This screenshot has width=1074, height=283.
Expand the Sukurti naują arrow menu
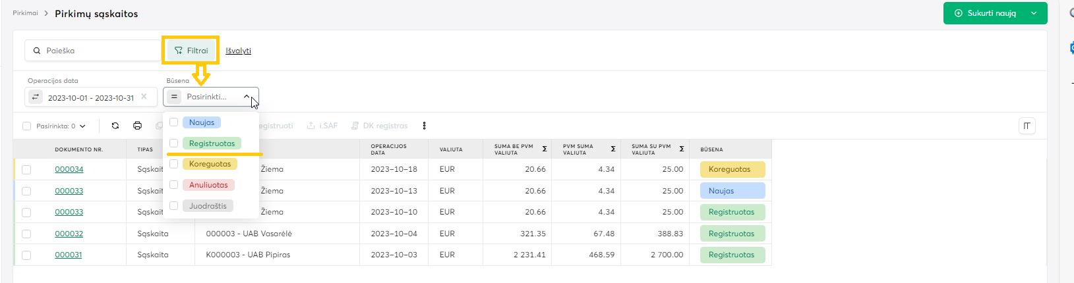pyautogui.click(x=1034, y=13)
